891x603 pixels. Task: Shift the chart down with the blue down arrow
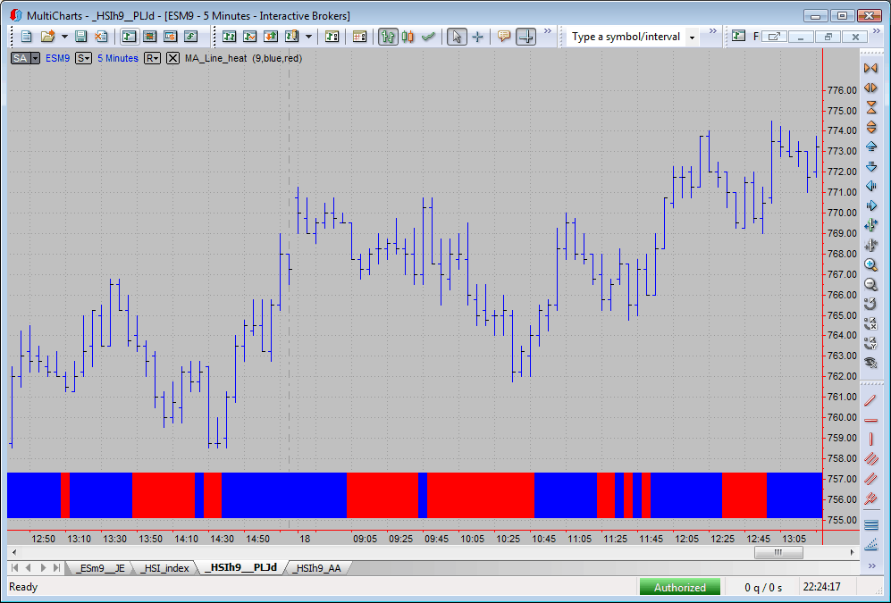coord(870,166)
